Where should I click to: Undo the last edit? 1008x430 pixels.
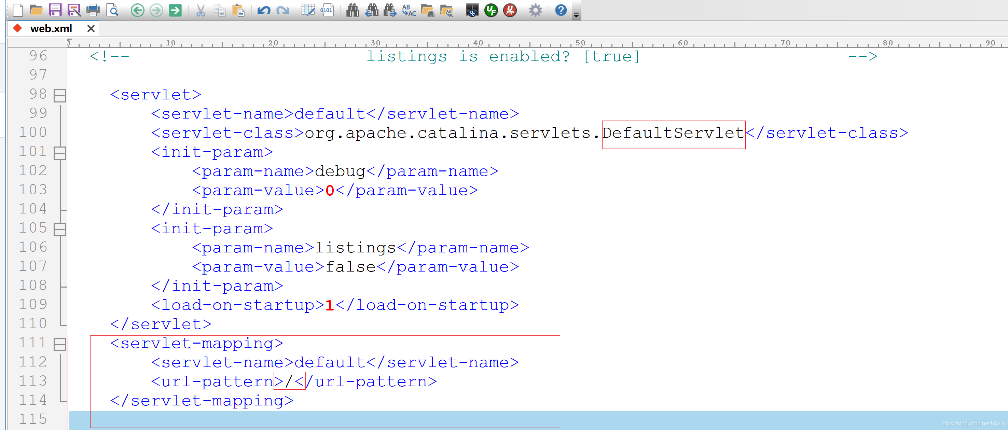coord(264,10)
